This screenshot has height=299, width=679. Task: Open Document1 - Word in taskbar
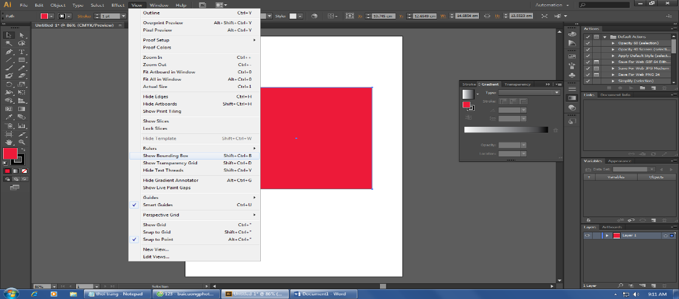coord(325,294)
